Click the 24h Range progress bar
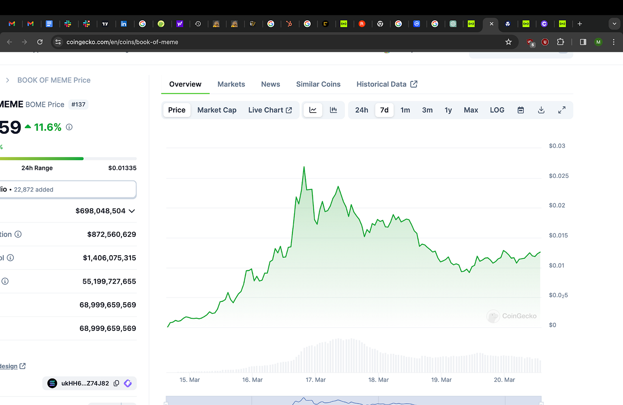The width and height of the screenshot is (623, 405). tap(67, 158)
